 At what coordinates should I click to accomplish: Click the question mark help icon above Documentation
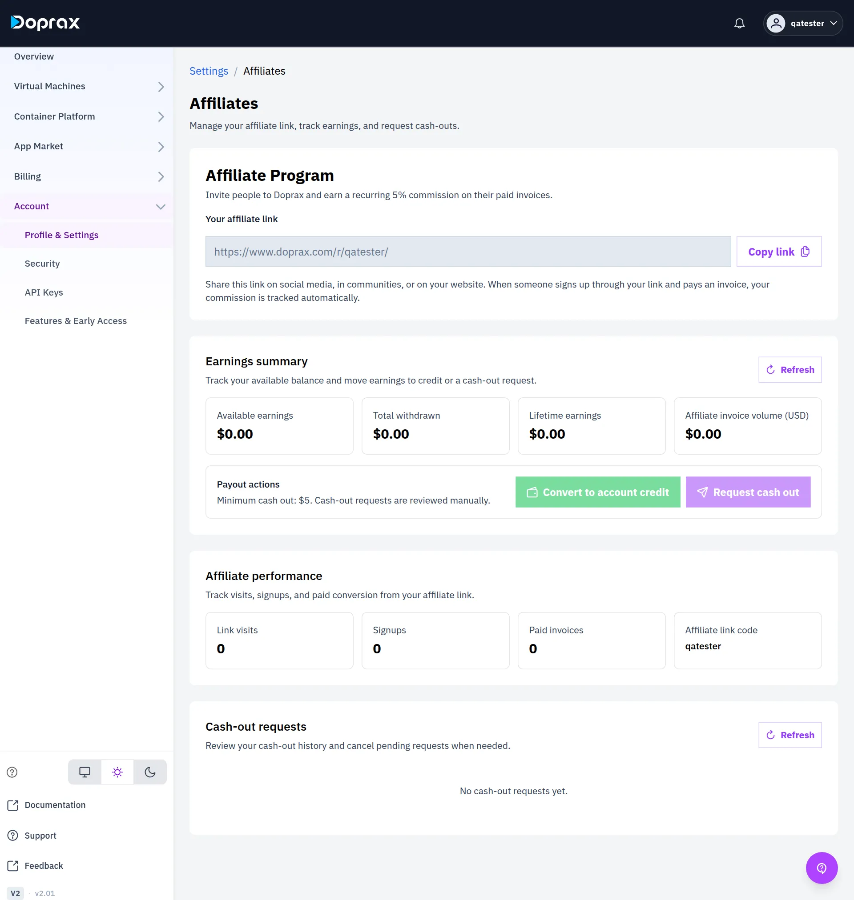(x=12, y=772)
